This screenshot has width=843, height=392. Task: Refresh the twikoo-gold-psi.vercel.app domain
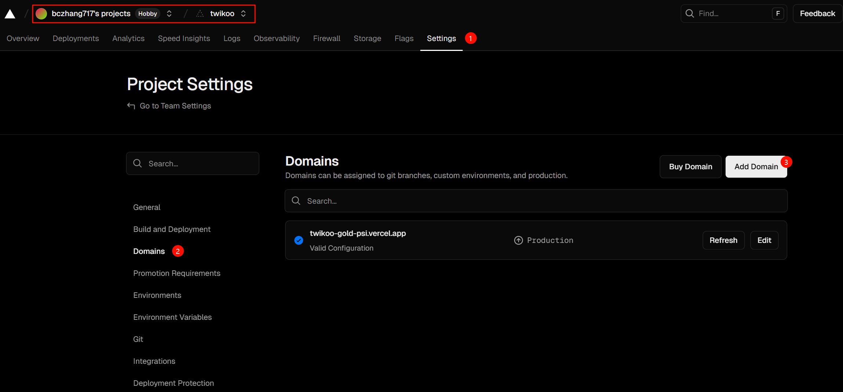pyautogui.click(x=723, y=240)
